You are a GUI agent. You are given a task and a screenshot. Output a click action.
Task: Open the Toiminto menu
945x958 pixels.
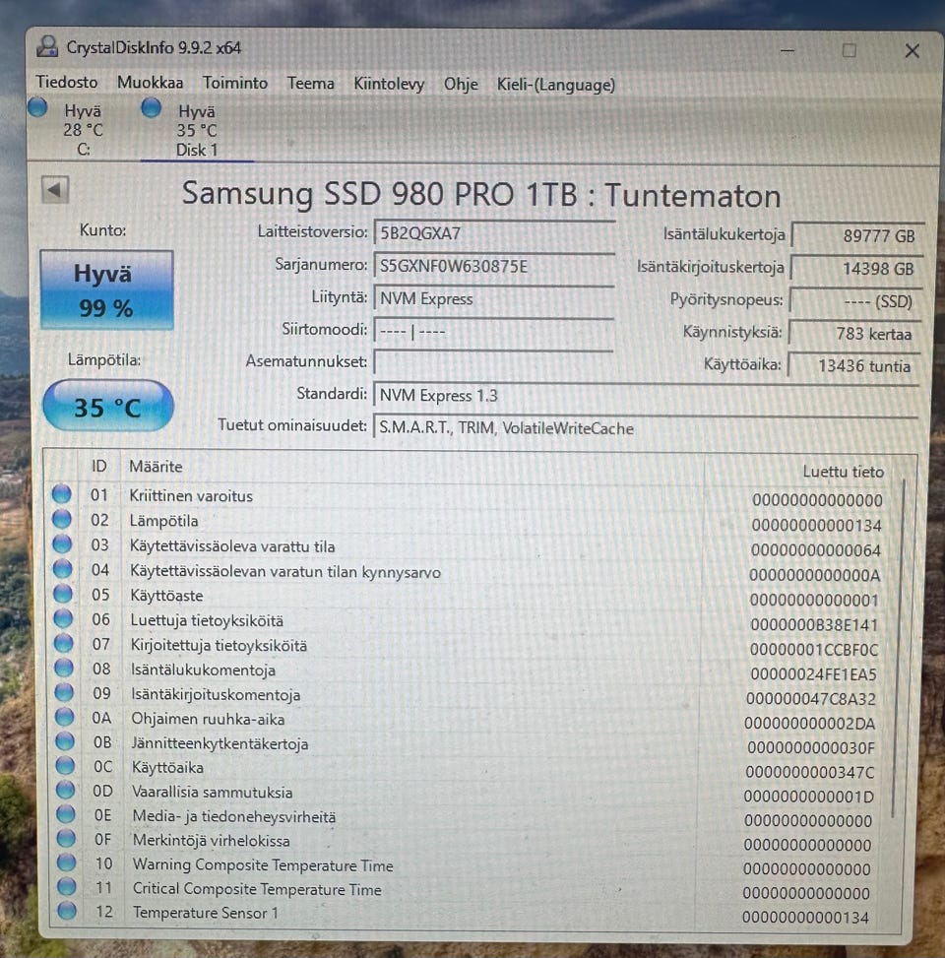point(234,83)
